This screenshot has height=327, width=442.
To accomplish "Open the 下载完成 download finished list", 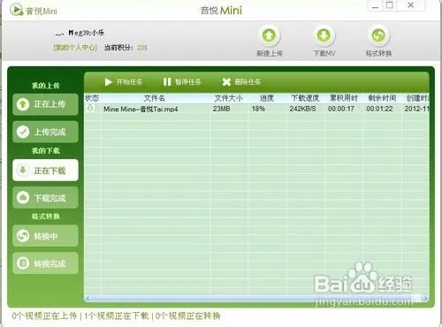I will (45, 198).
